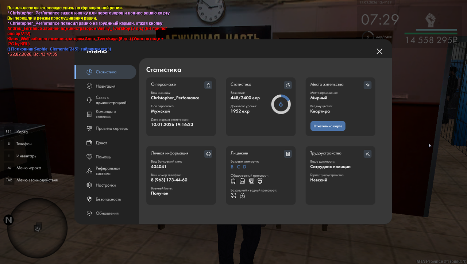Click the position Сотрудник полиции
Image resolution: width=467 pixels, height=264 pixels.
(331, 167)
